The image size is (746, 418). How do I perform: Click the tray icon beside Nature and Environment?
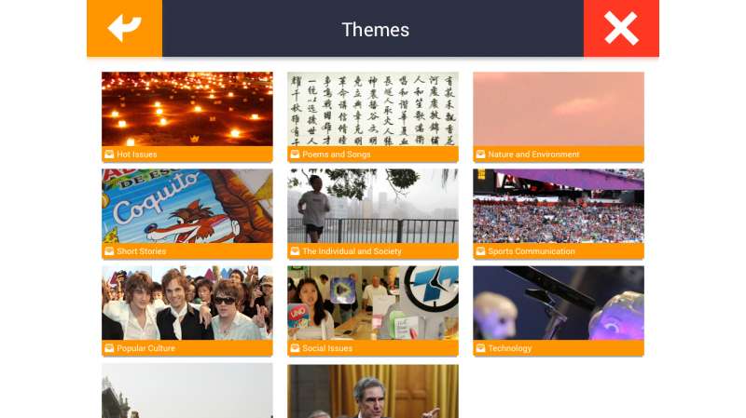click(x=480, y=155)
